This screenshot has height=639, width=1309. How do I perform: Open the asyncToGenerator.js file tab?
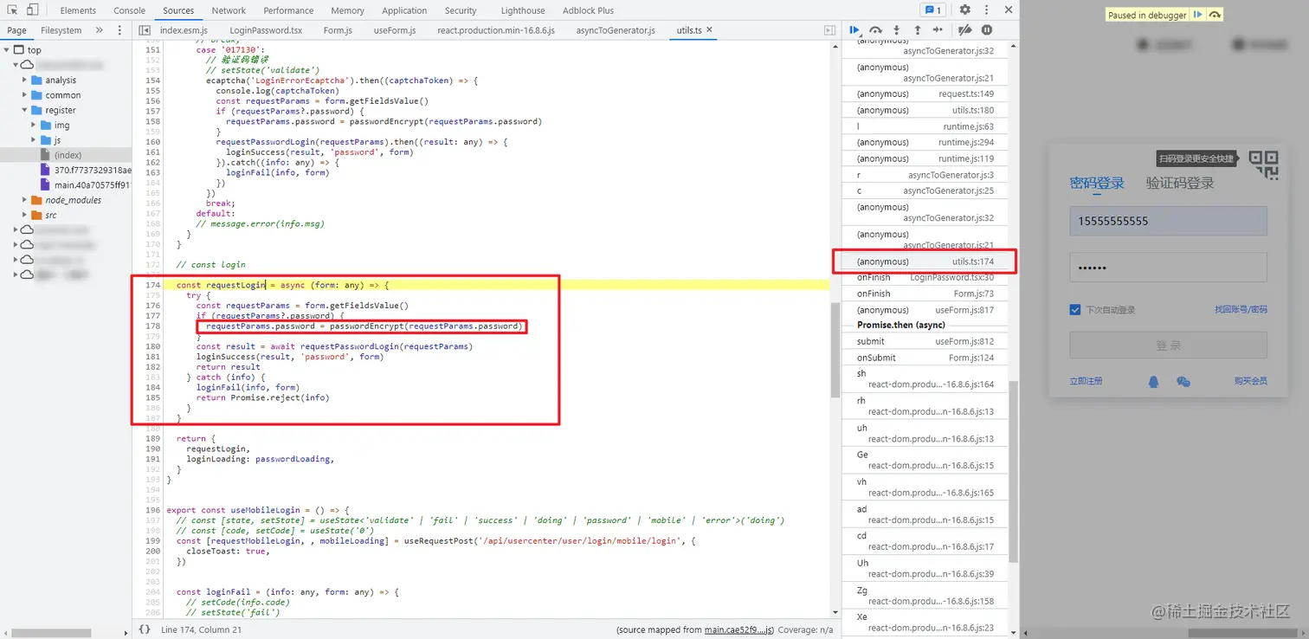pyautogui.click(x=616, y=30)
